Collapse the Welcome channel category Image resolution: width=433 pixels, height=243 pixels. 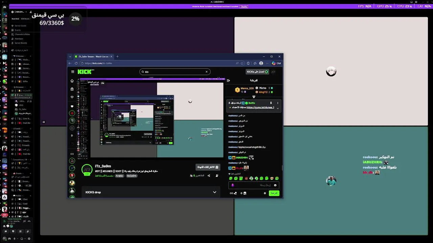pos(19,56)
